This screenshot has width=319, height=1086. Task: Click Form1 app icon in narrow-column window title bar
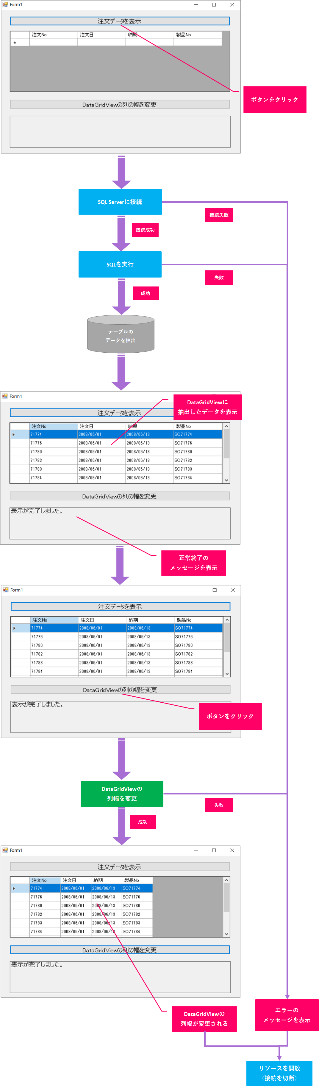[x=5, y=850]
